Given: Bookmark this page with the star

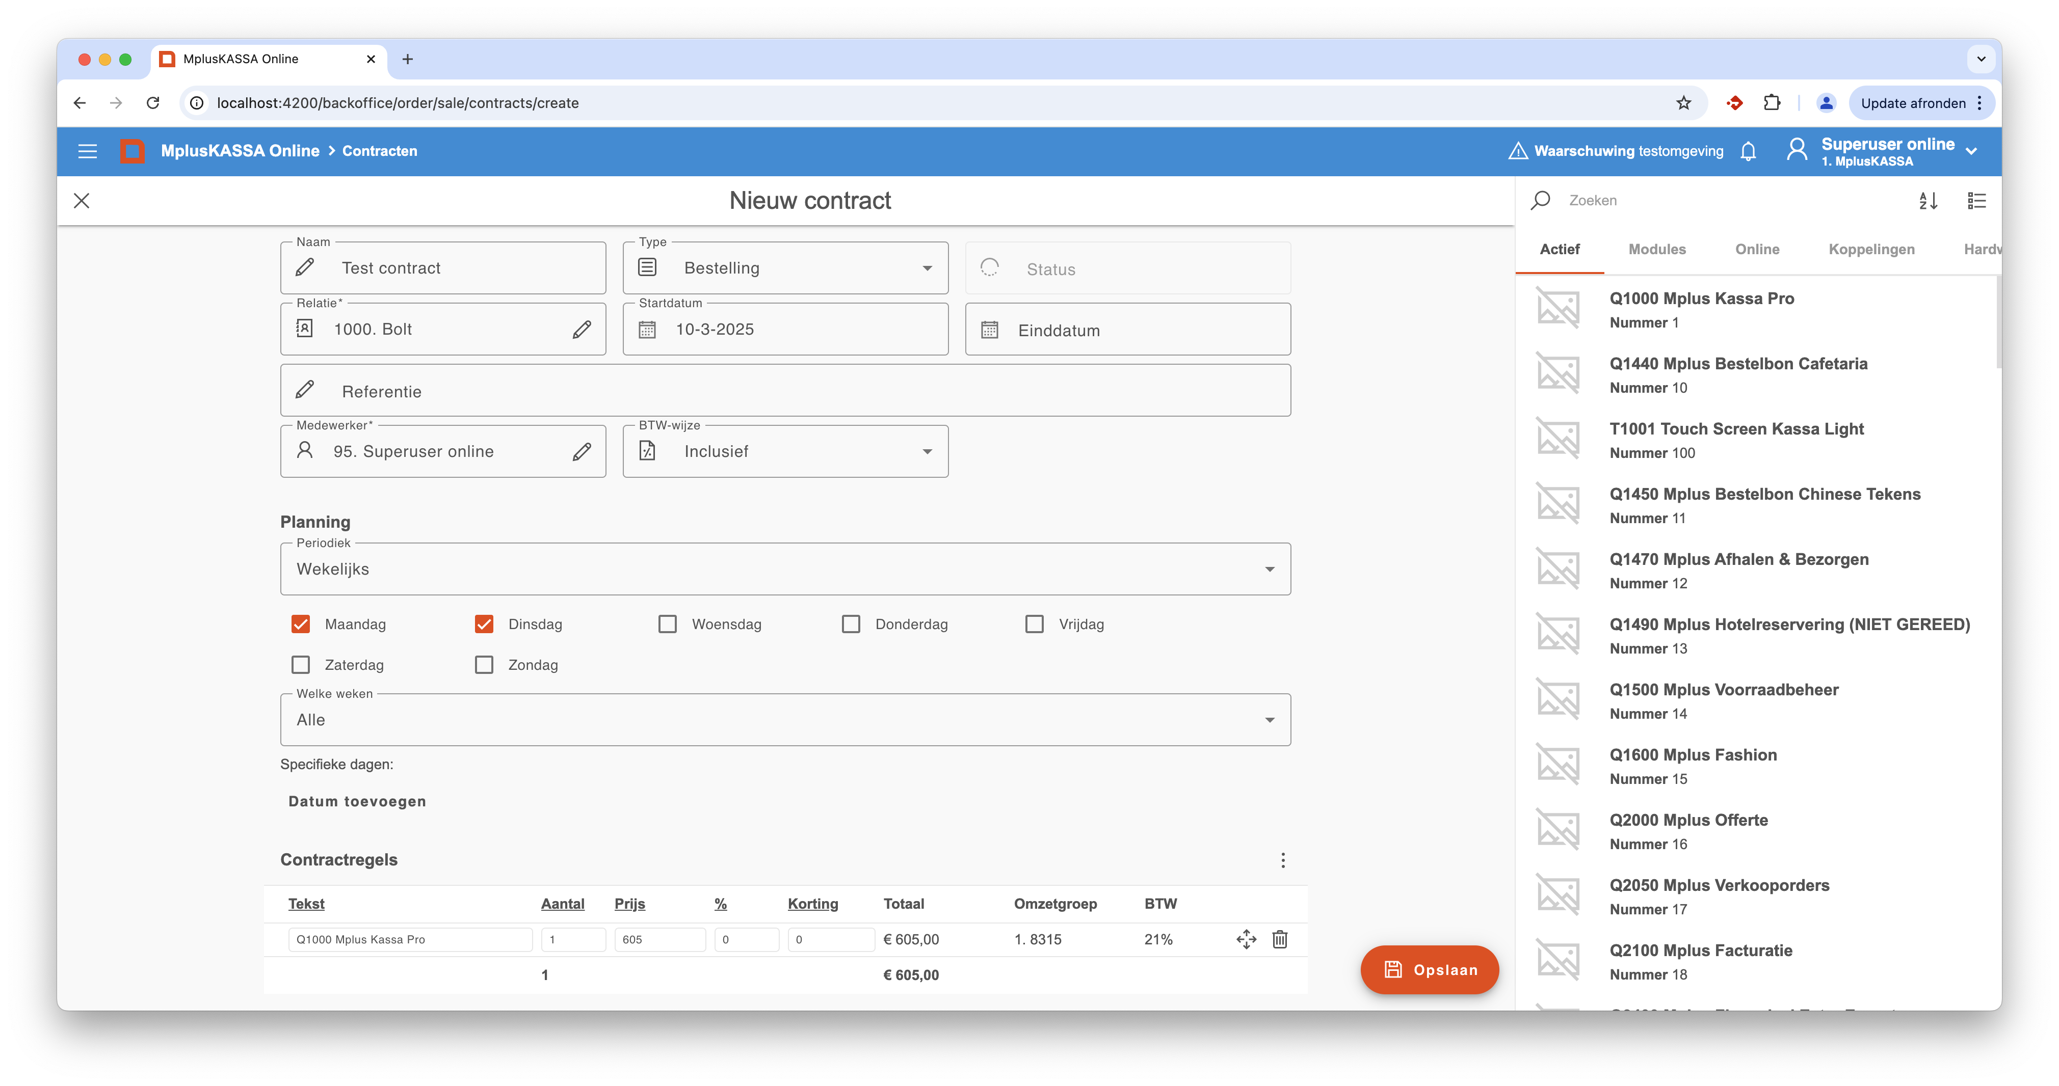Looking at the screenshot, I should click(1683, 103).
